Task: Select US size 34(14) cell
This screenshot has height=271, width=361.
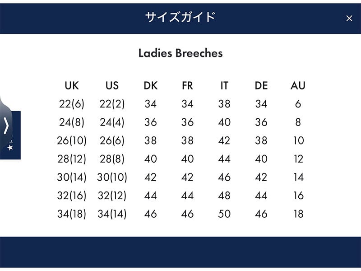Action: click(x=112, y=214)
